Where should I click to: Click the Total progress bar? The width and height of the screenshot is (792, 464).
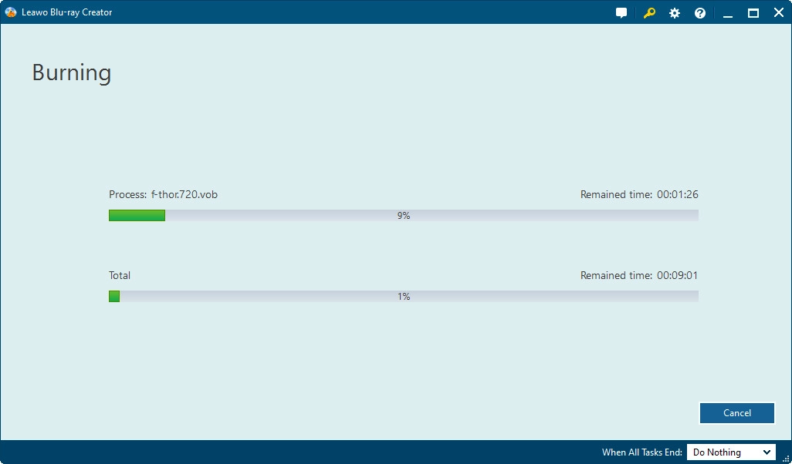(x=403, y=297)
